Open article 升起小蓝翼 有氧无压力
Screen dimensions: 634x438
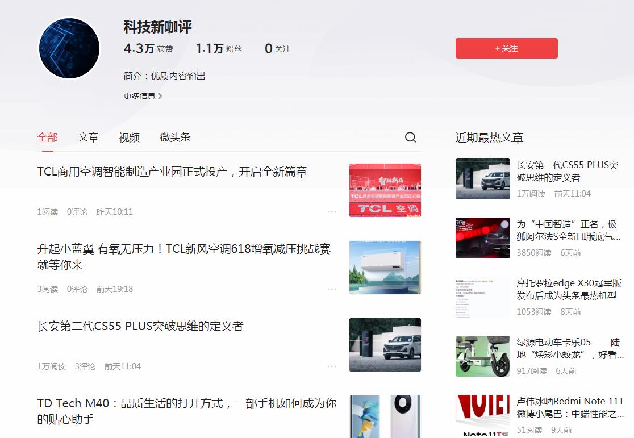click(184, 257)
